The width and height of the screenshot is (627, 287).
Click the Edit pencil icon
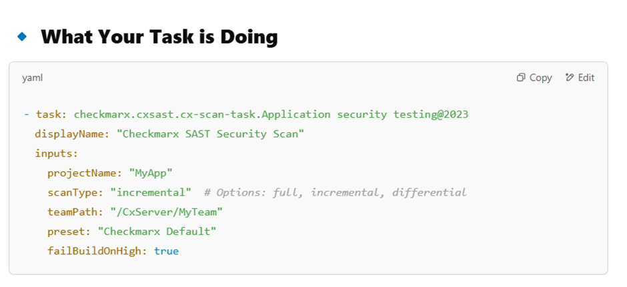coord(570,77)
